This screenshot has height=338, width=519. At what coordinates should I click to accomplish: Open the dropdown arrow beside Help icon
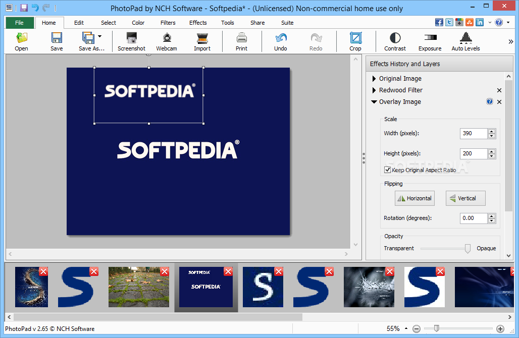508,23
